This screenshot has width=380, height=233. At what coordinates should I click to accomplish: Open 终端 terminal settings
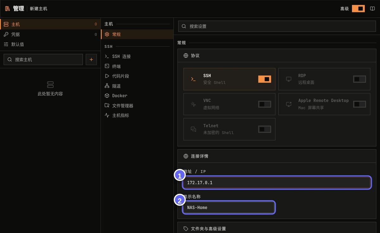(137, 66)
